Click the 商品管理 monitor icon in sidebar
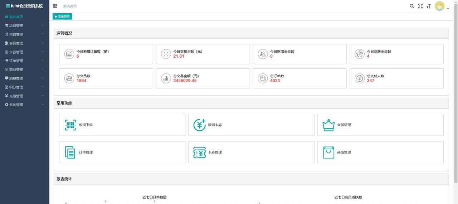Image resolution: width=458 pixels, height=204 pixels. tap(6, 69)
